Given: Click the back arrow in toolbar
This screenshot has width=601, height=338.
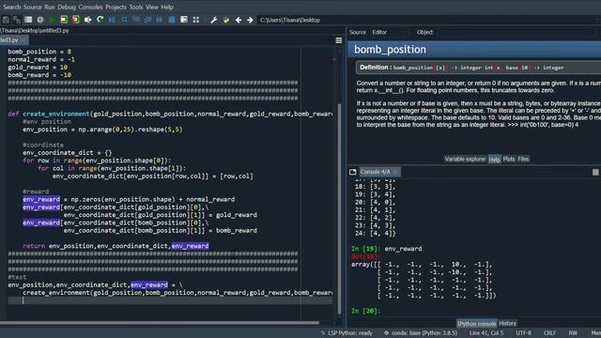Looking at the screenshot, I should coord(239,20).
